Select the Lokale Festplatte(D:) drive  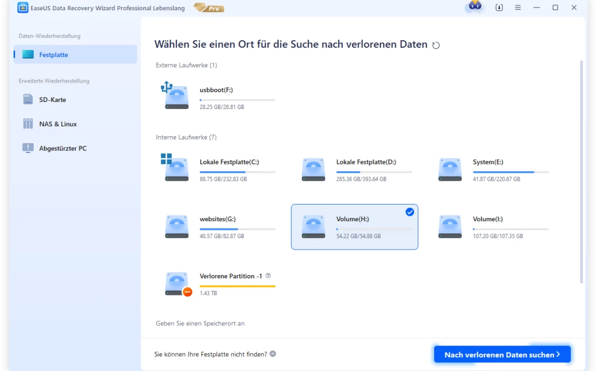pos(355,170)
